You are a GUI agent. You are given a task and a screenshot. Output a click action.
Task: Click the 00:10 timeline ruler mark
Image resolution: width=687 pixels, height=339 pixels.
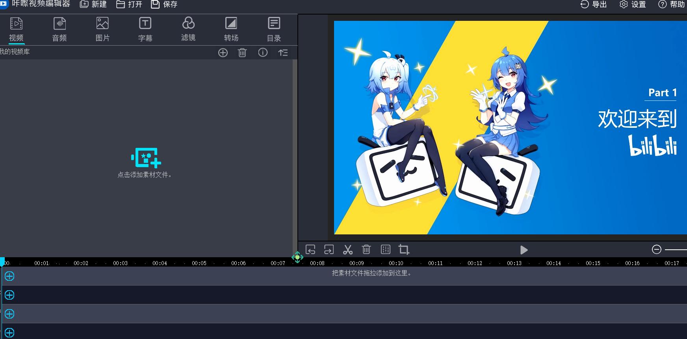pyautogui.click(x=396, y=263)
